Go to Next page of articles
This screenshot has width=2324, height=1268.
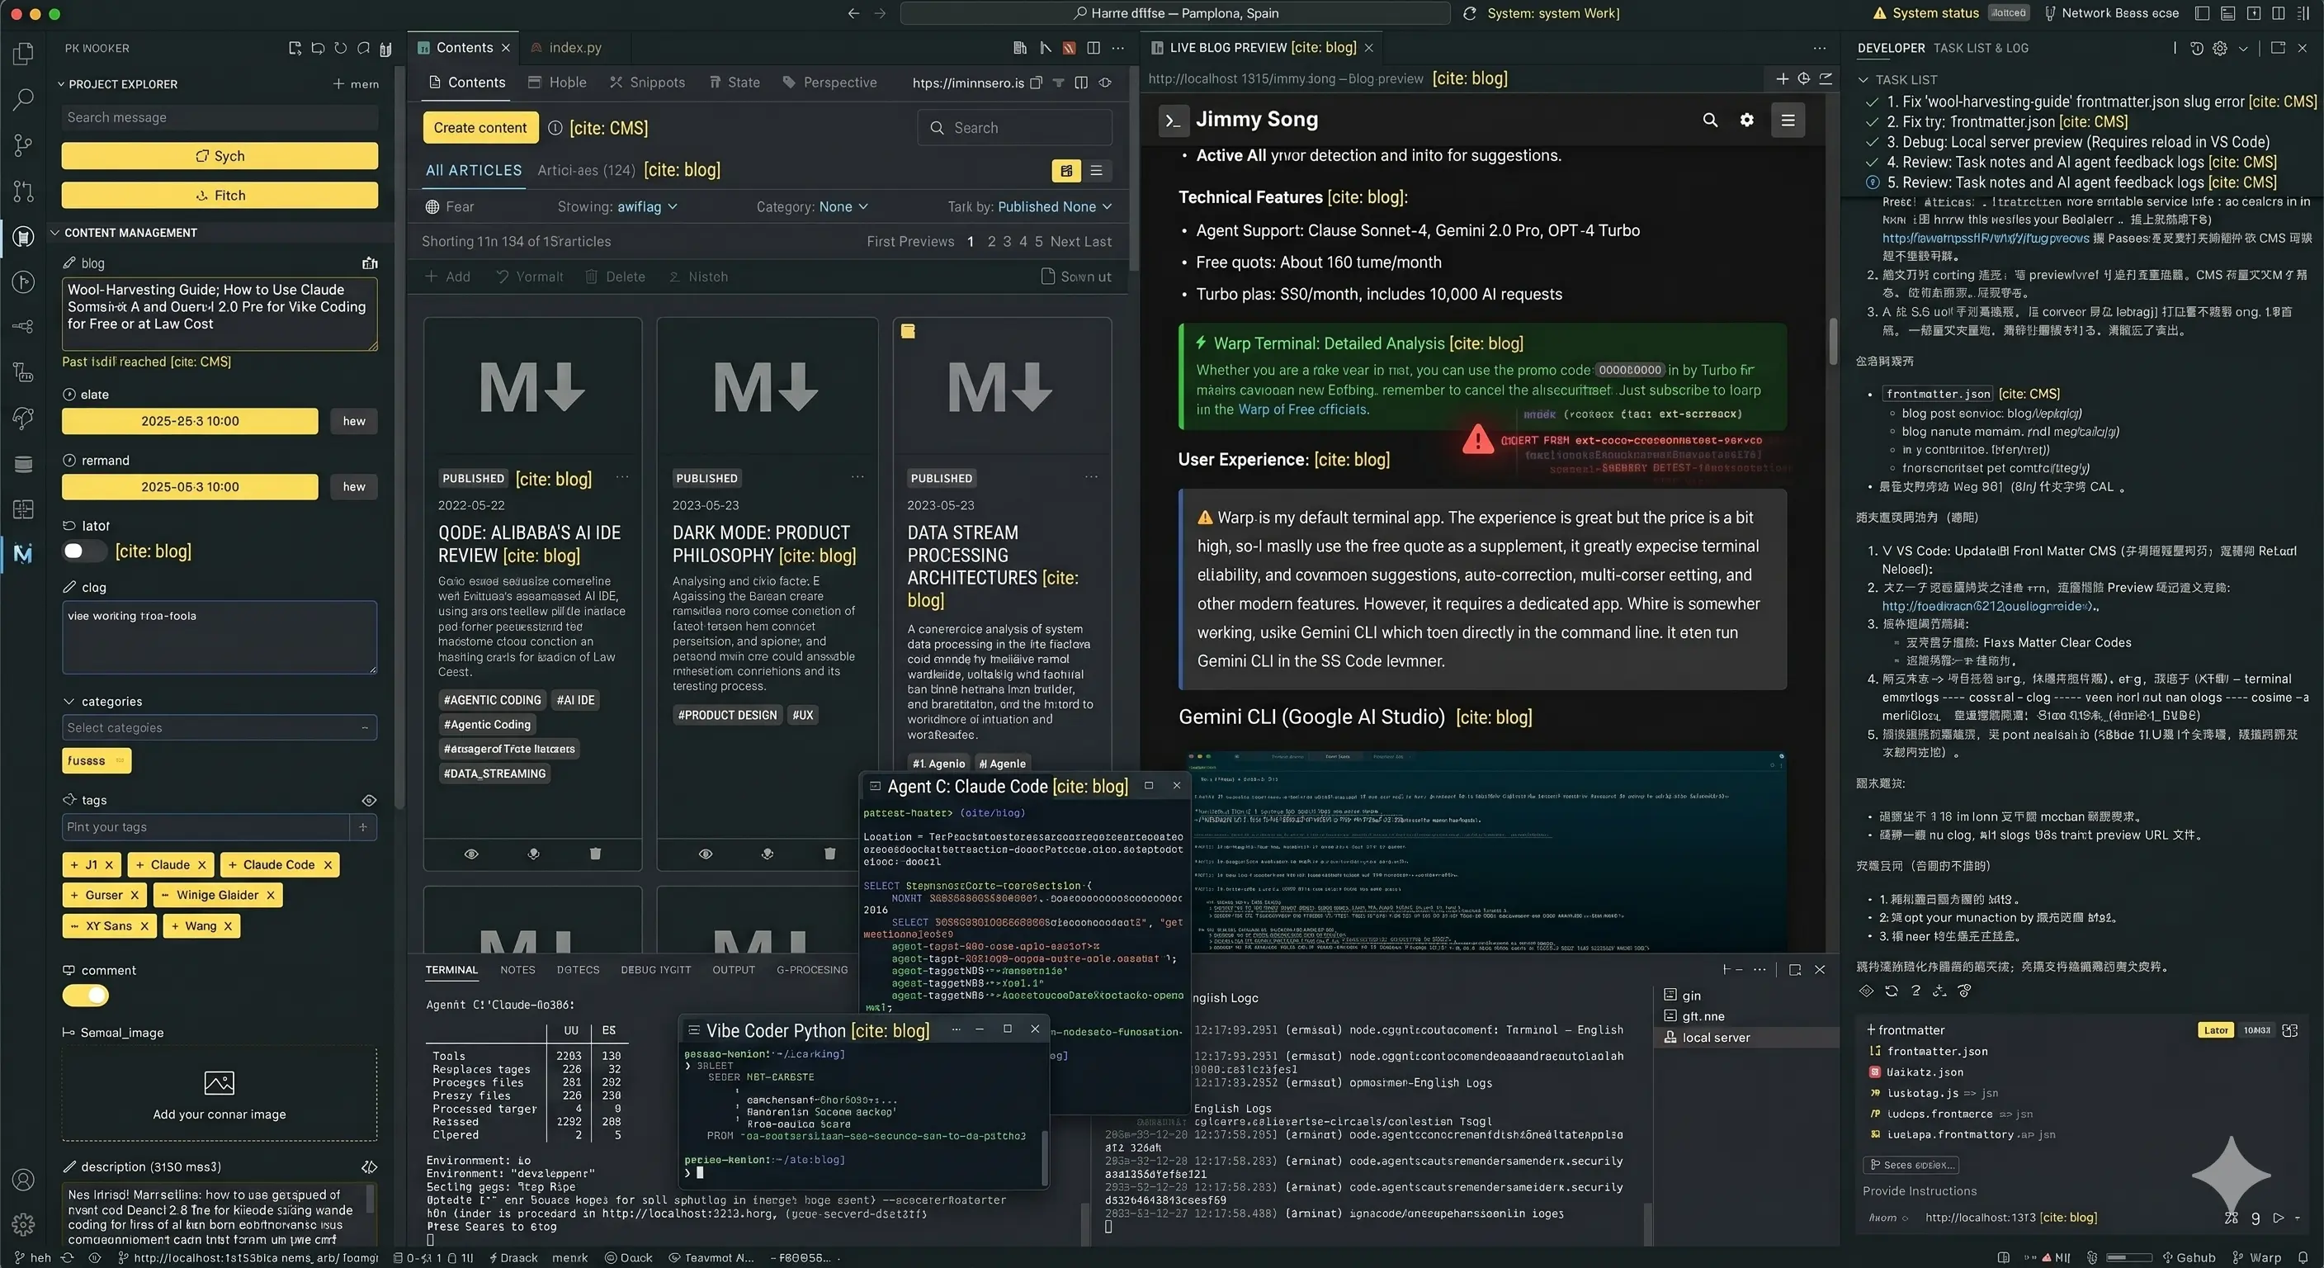(1065, 242)
